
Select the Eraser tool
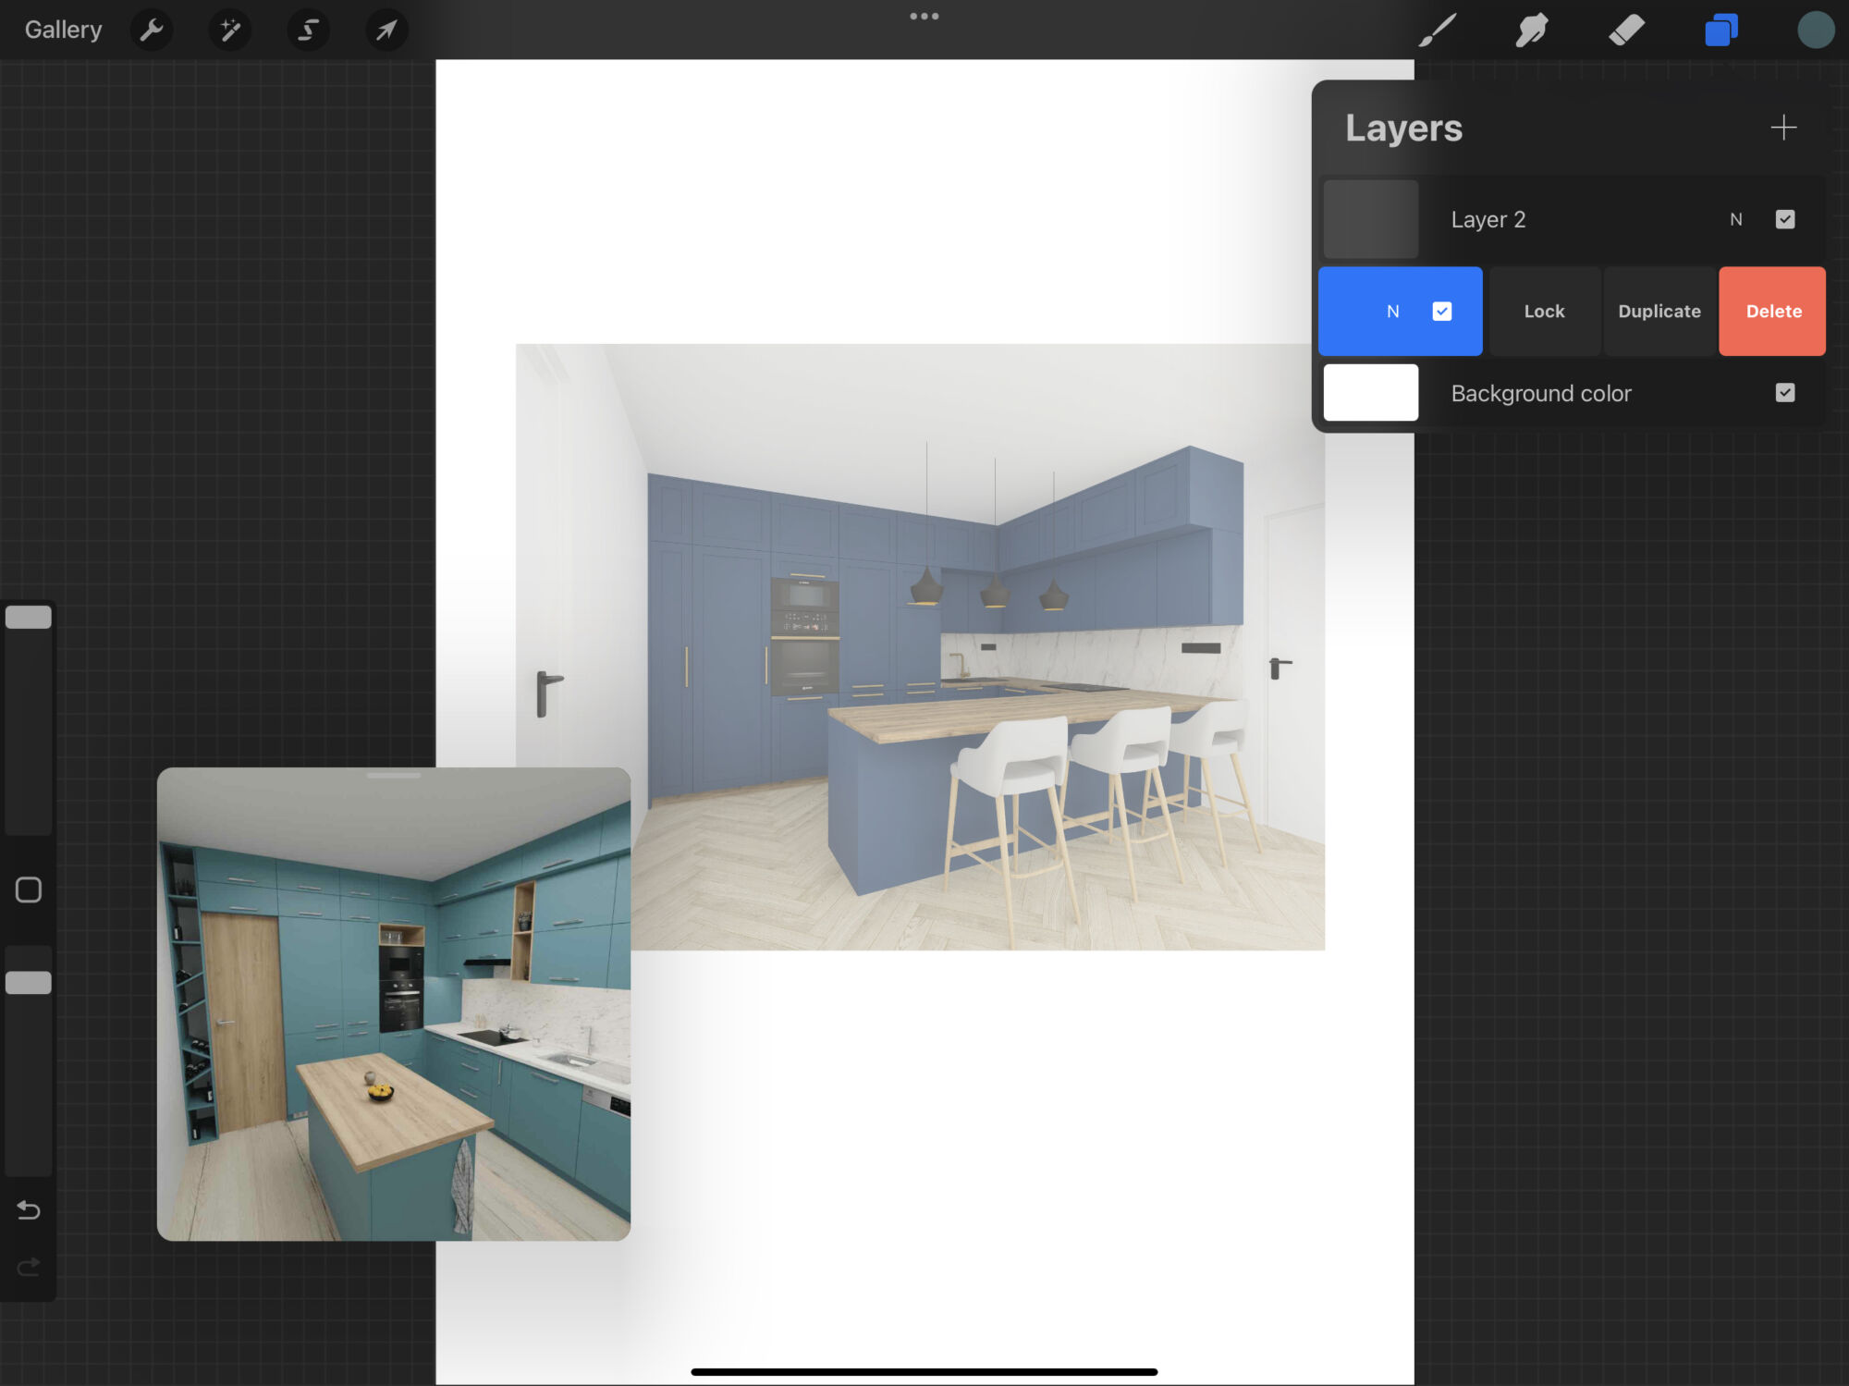1626,30
